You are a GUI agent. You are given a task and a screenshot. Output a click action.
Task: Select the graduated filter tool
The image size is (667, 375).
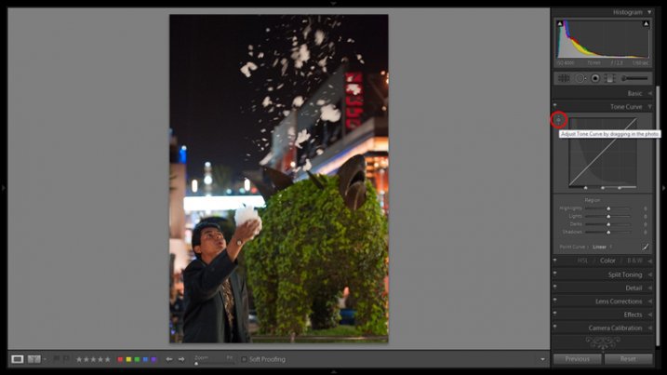pyautogui.click(x=609, y=78)
